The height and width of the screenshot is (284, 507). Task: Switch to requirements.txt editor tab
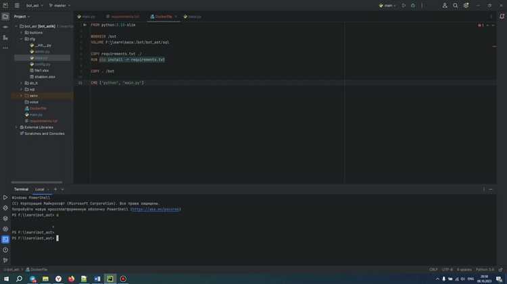(x=123, y=16)
